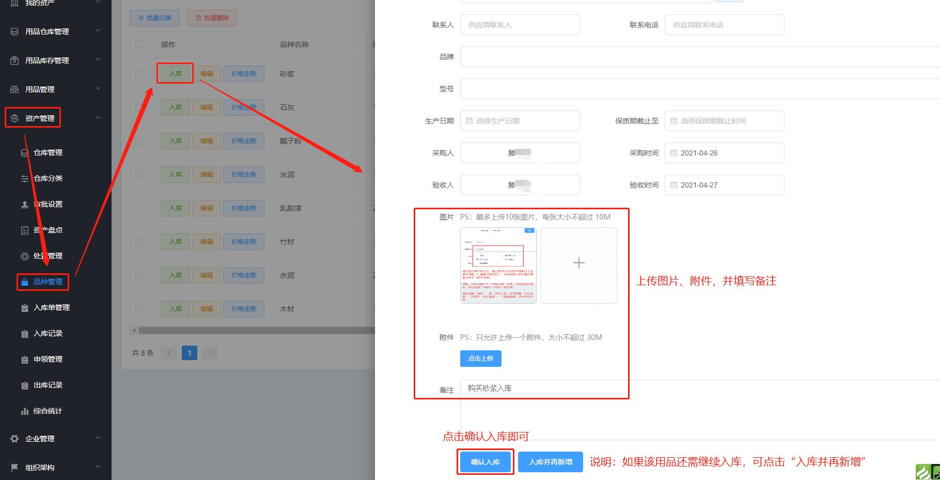Focus the 联系人 input field
This screenshot has width=940, height=480.
520,25
